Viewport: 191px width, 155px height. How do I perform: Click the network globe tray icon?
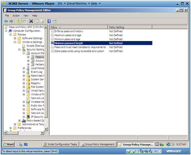(168, 145)
